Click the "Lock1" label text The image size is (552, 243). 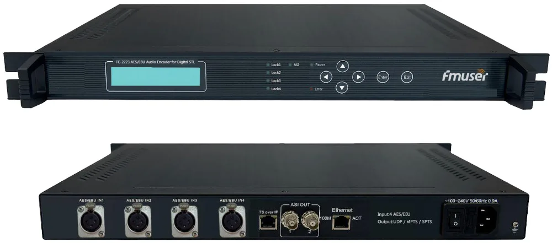tap(276, 65)
